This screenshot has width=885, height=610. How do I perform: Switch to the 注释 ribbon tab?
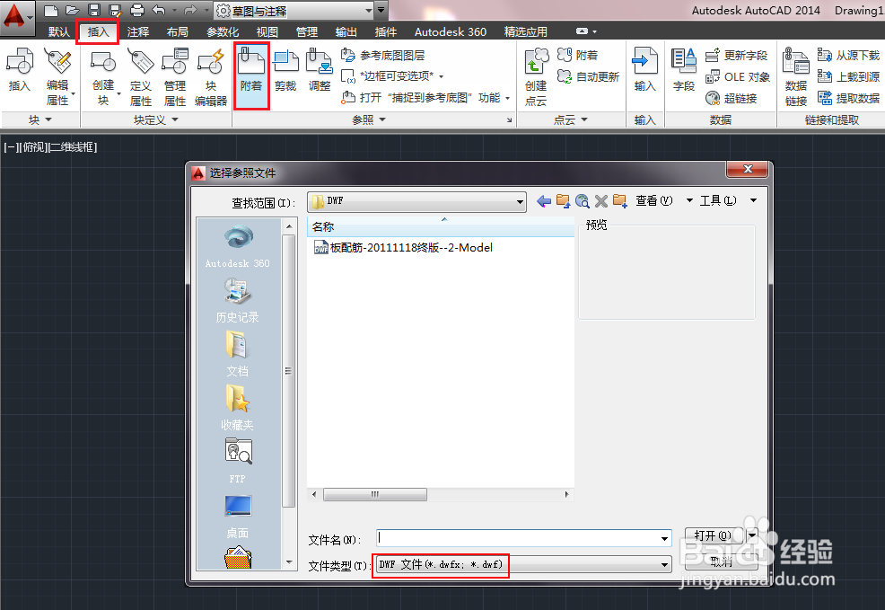click(137, 31)
